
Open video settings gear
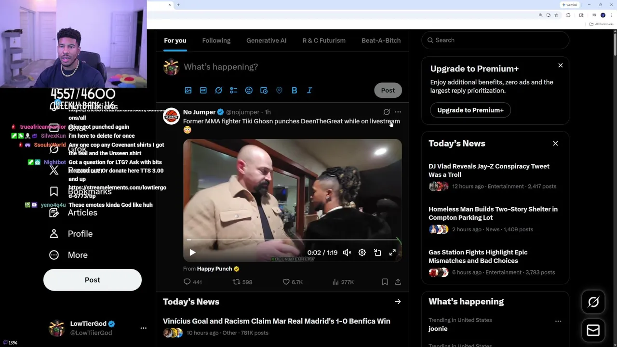click(362, 253)
